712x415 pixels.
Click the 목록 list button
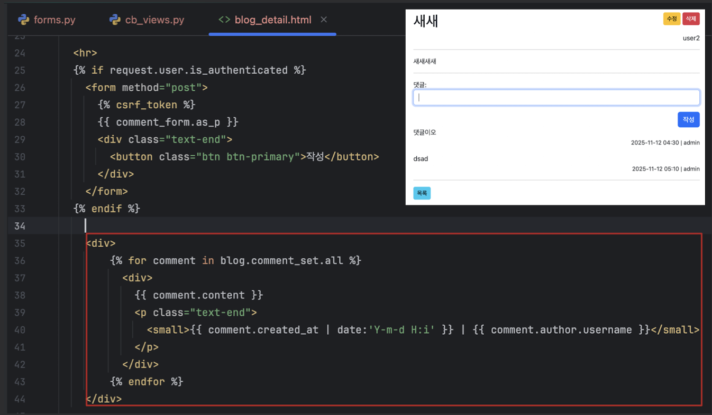(x=422, y=193)
